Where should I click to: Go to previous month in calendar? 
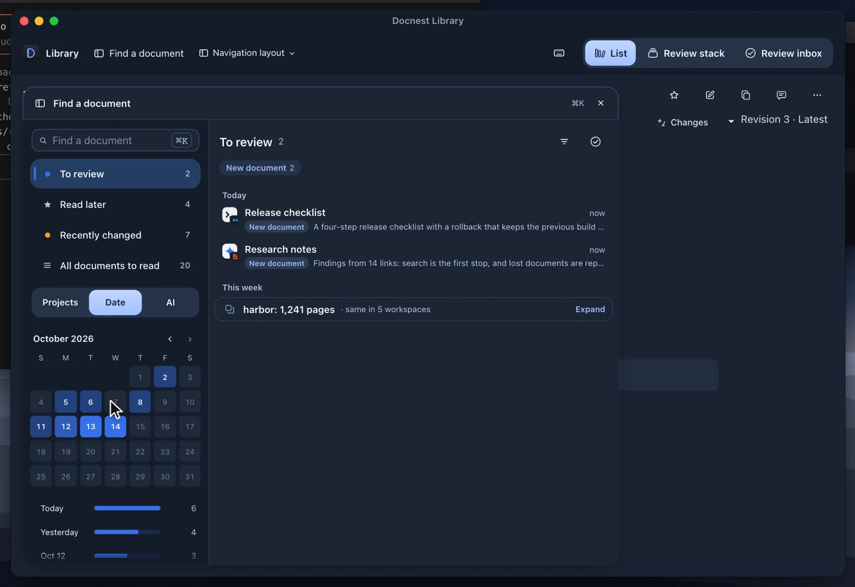pyautogui.click(x=170, y=339)
